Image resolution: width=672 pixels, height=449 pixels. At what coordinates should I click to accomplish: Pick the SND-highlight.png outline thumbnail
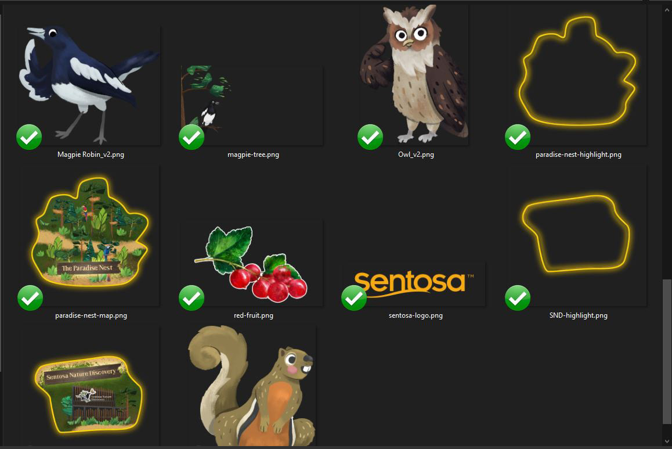tap(577, 235)
